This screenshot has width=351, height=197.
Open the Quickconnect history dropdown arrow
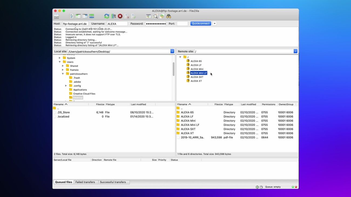215,24
